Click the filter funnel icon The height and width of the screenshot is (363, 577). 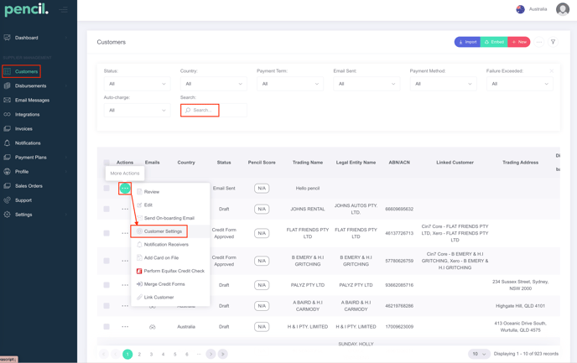click(x=553, y=42)
